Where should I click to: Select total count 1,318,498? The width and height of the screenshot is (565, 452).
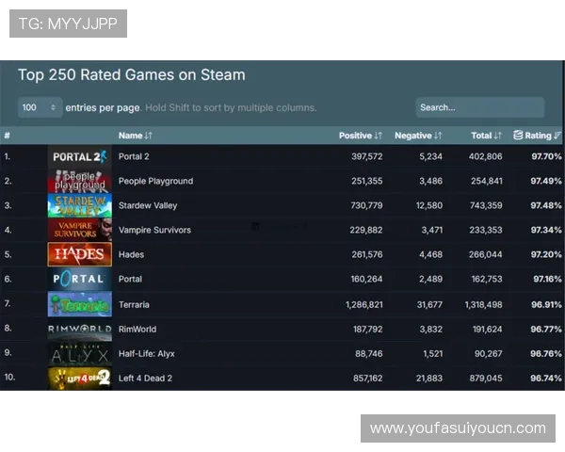click(483, 304)
